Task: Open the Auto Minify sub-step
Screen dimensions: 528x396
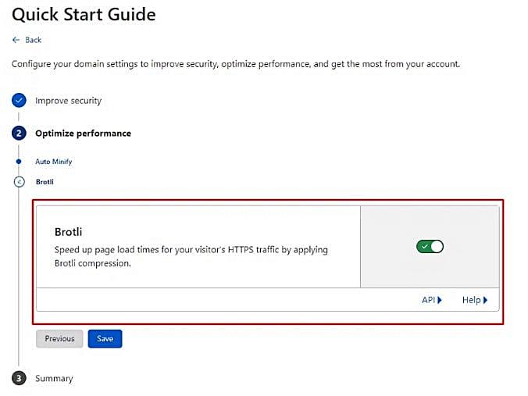Action: coord(54,162)
